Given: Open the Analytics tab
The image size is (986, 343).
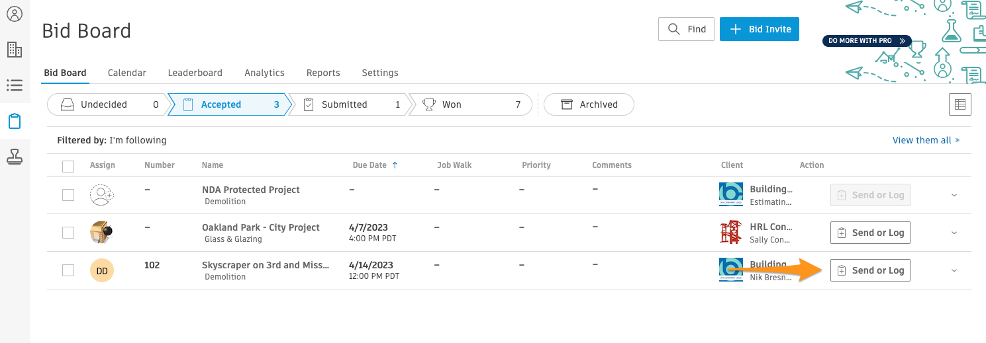Looking at the screenshot, I should coord(264,73).
